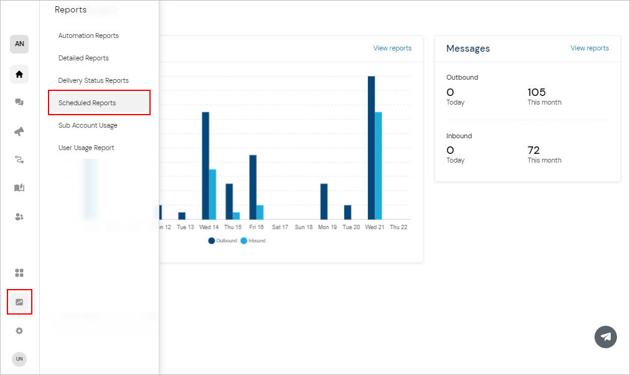Open Scheduled Reports

point(99,103)
